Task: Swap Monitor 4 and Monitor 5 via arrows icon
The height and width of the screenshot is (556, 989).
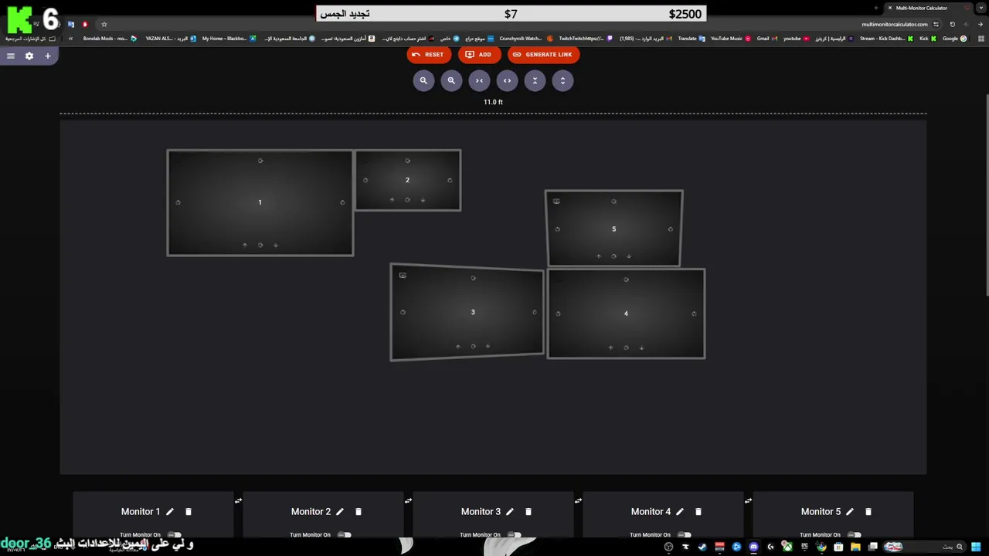Action: [x=748, y=500]
